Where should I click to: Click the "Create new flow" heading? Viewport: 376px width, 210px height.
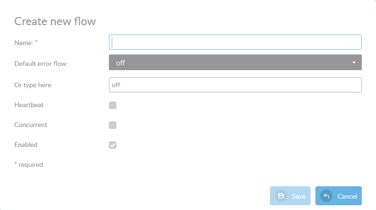coord(55,21)
